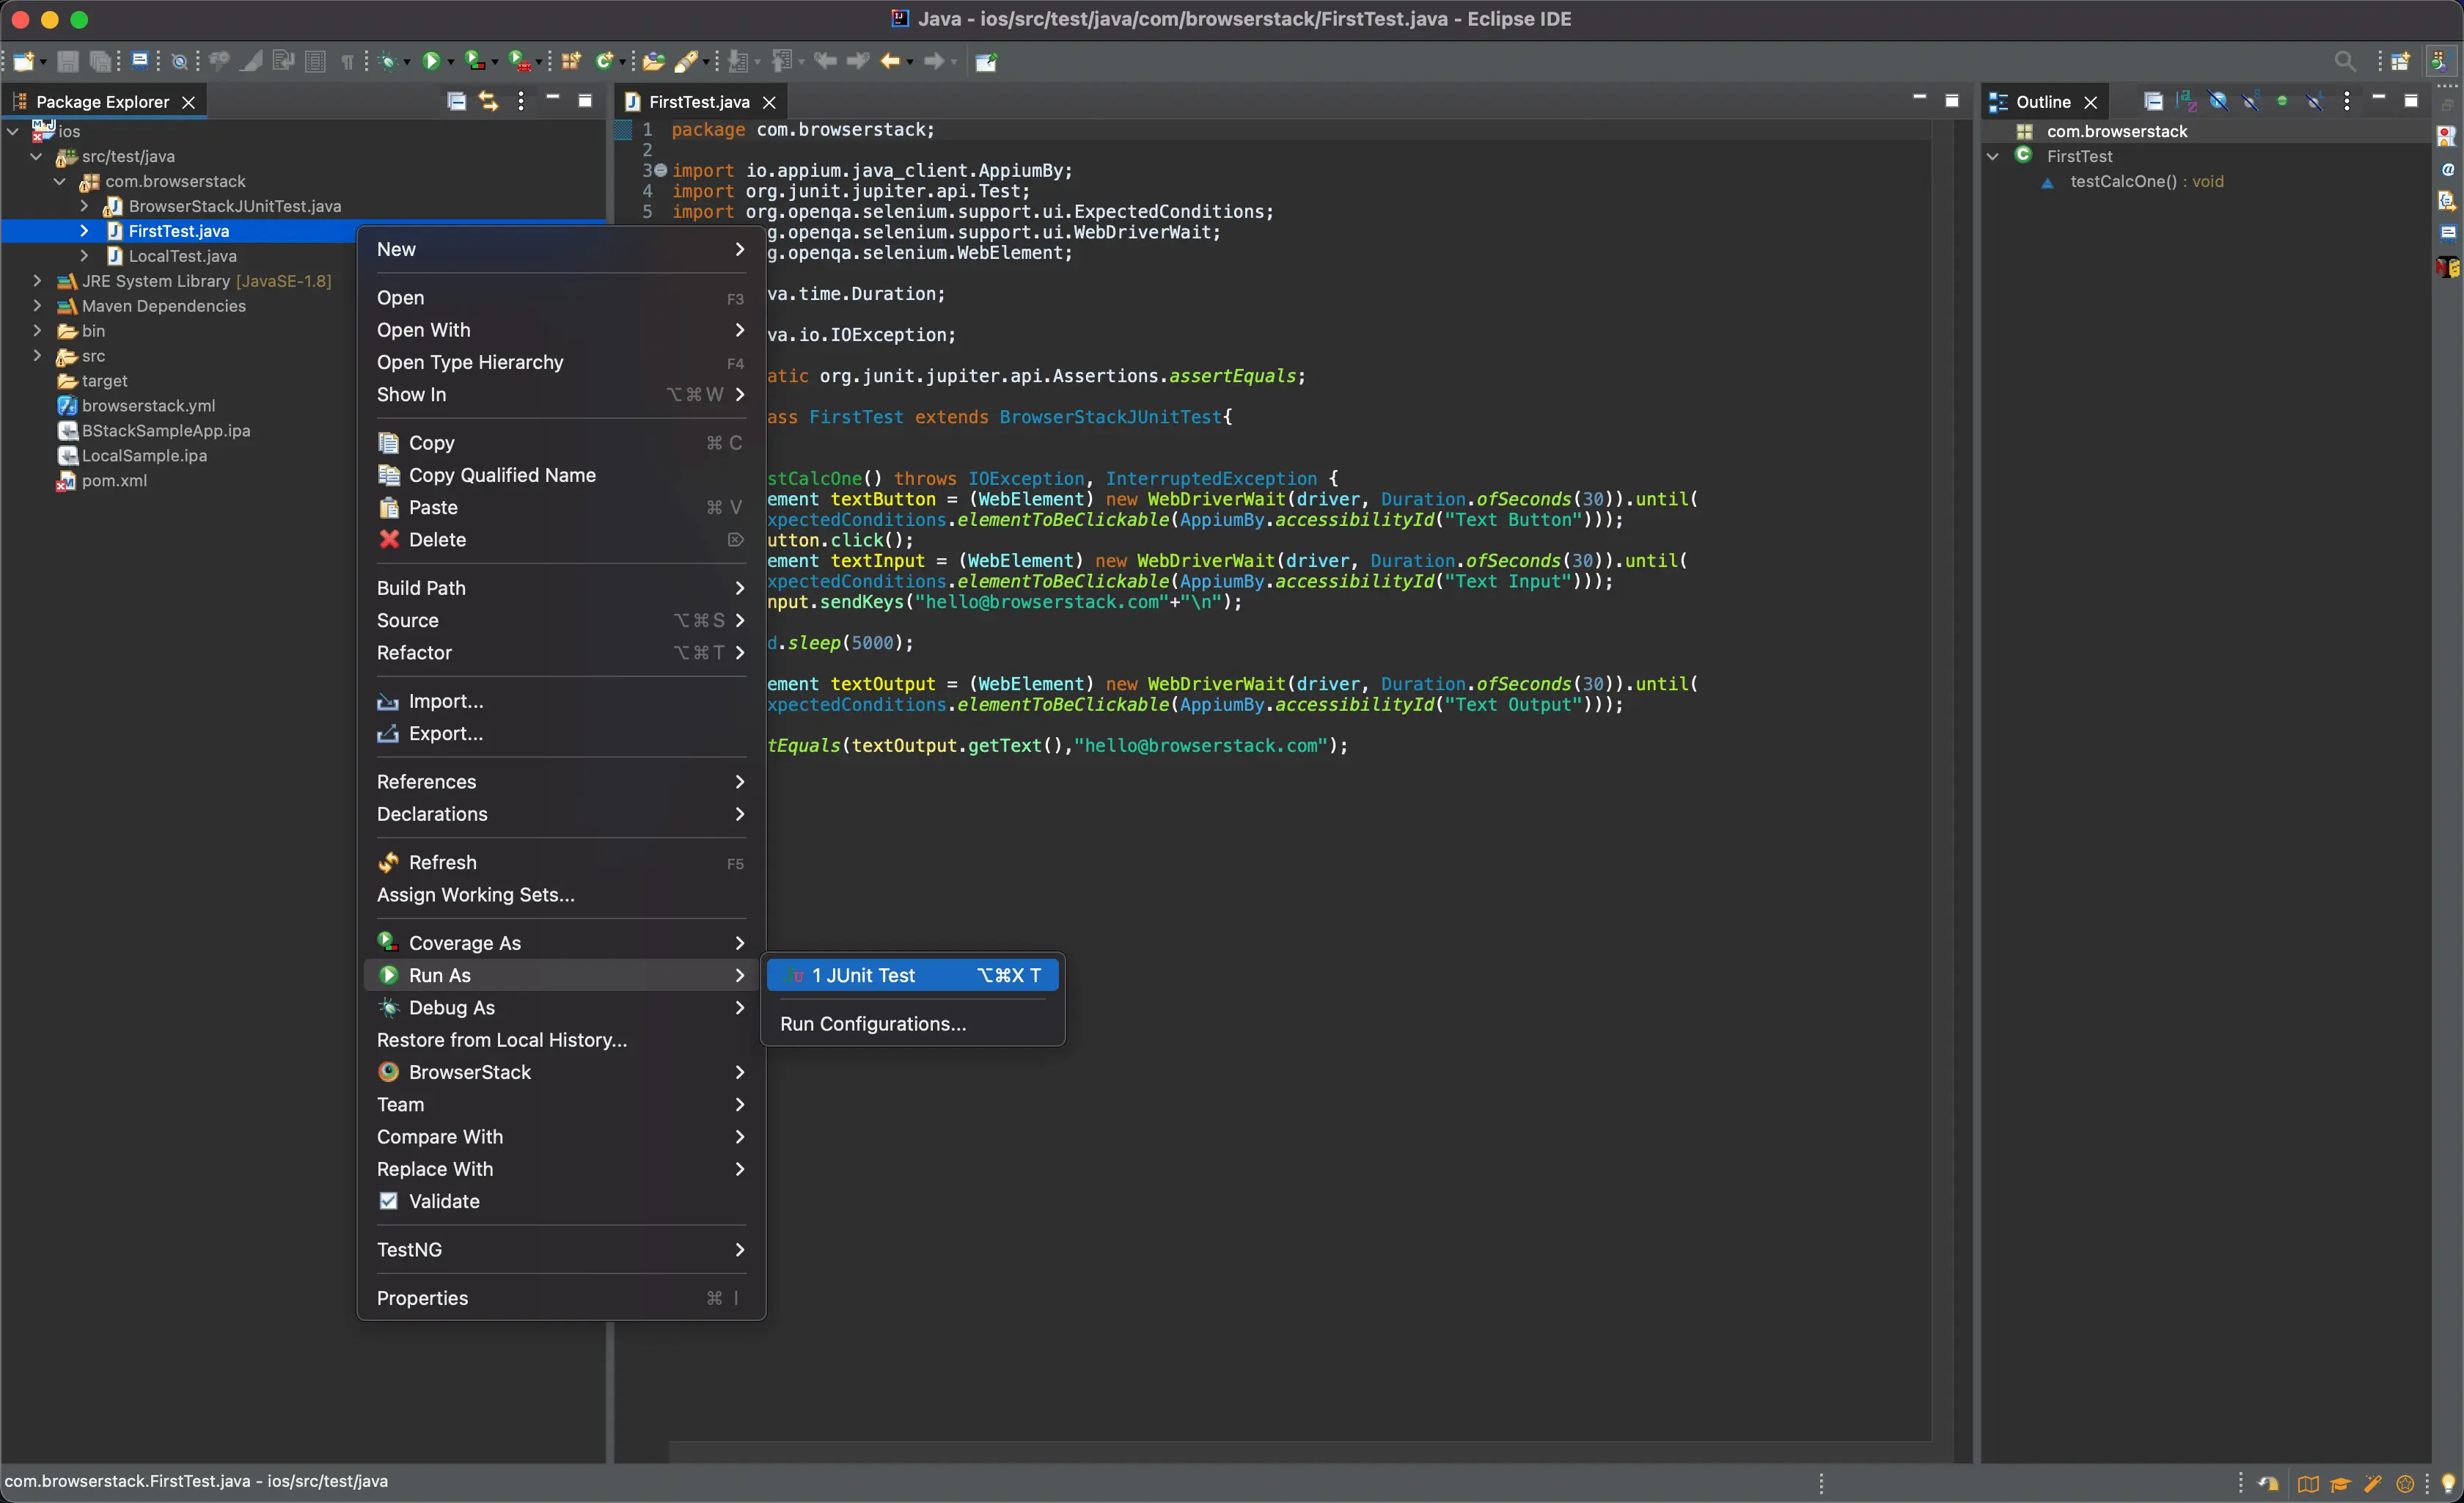Click Collapse All in Package Explorer
The width and height of the screenshot is (2464, 1503).
click(x=456, y=101)
